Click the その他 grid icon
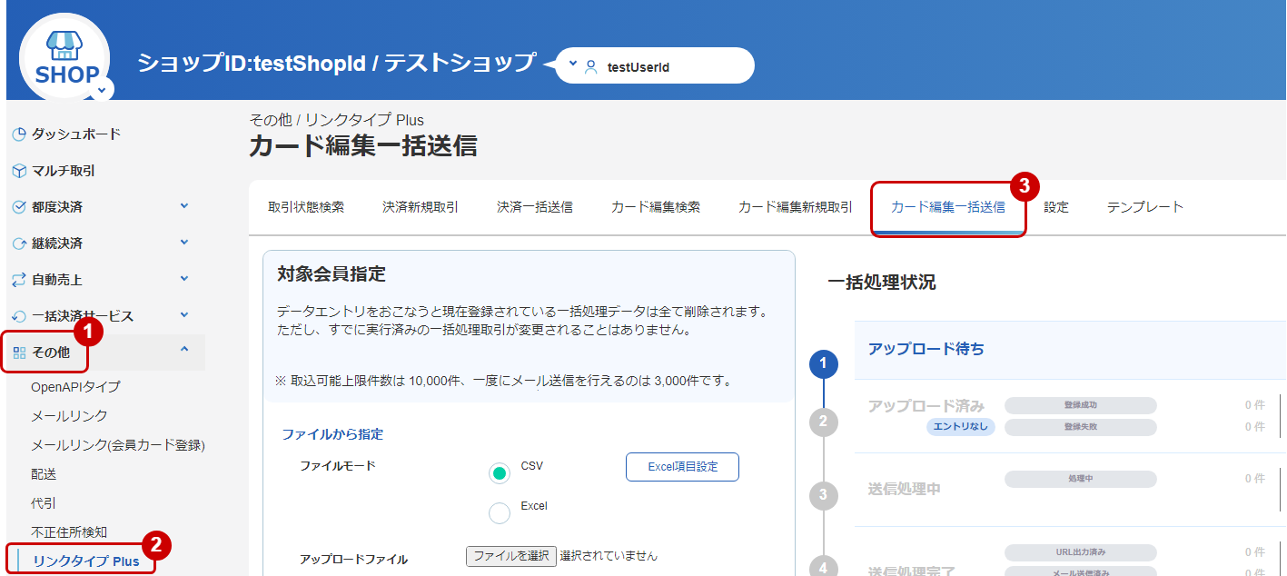1287x576 pixels. 19,353
